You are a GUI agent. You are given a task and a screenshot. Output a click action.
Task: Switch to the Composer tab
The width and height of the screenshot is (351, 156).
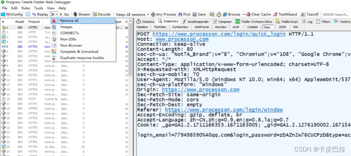point(223,22)
